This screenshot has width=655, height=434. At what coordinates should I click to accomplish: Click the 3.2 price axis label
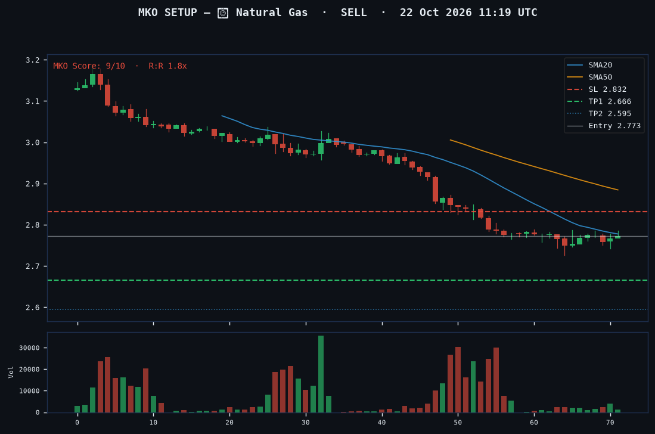33,60
